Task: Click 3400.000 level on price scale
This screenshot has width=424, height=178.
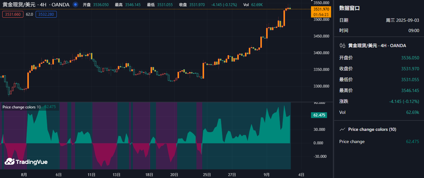Action: point(321,53)
